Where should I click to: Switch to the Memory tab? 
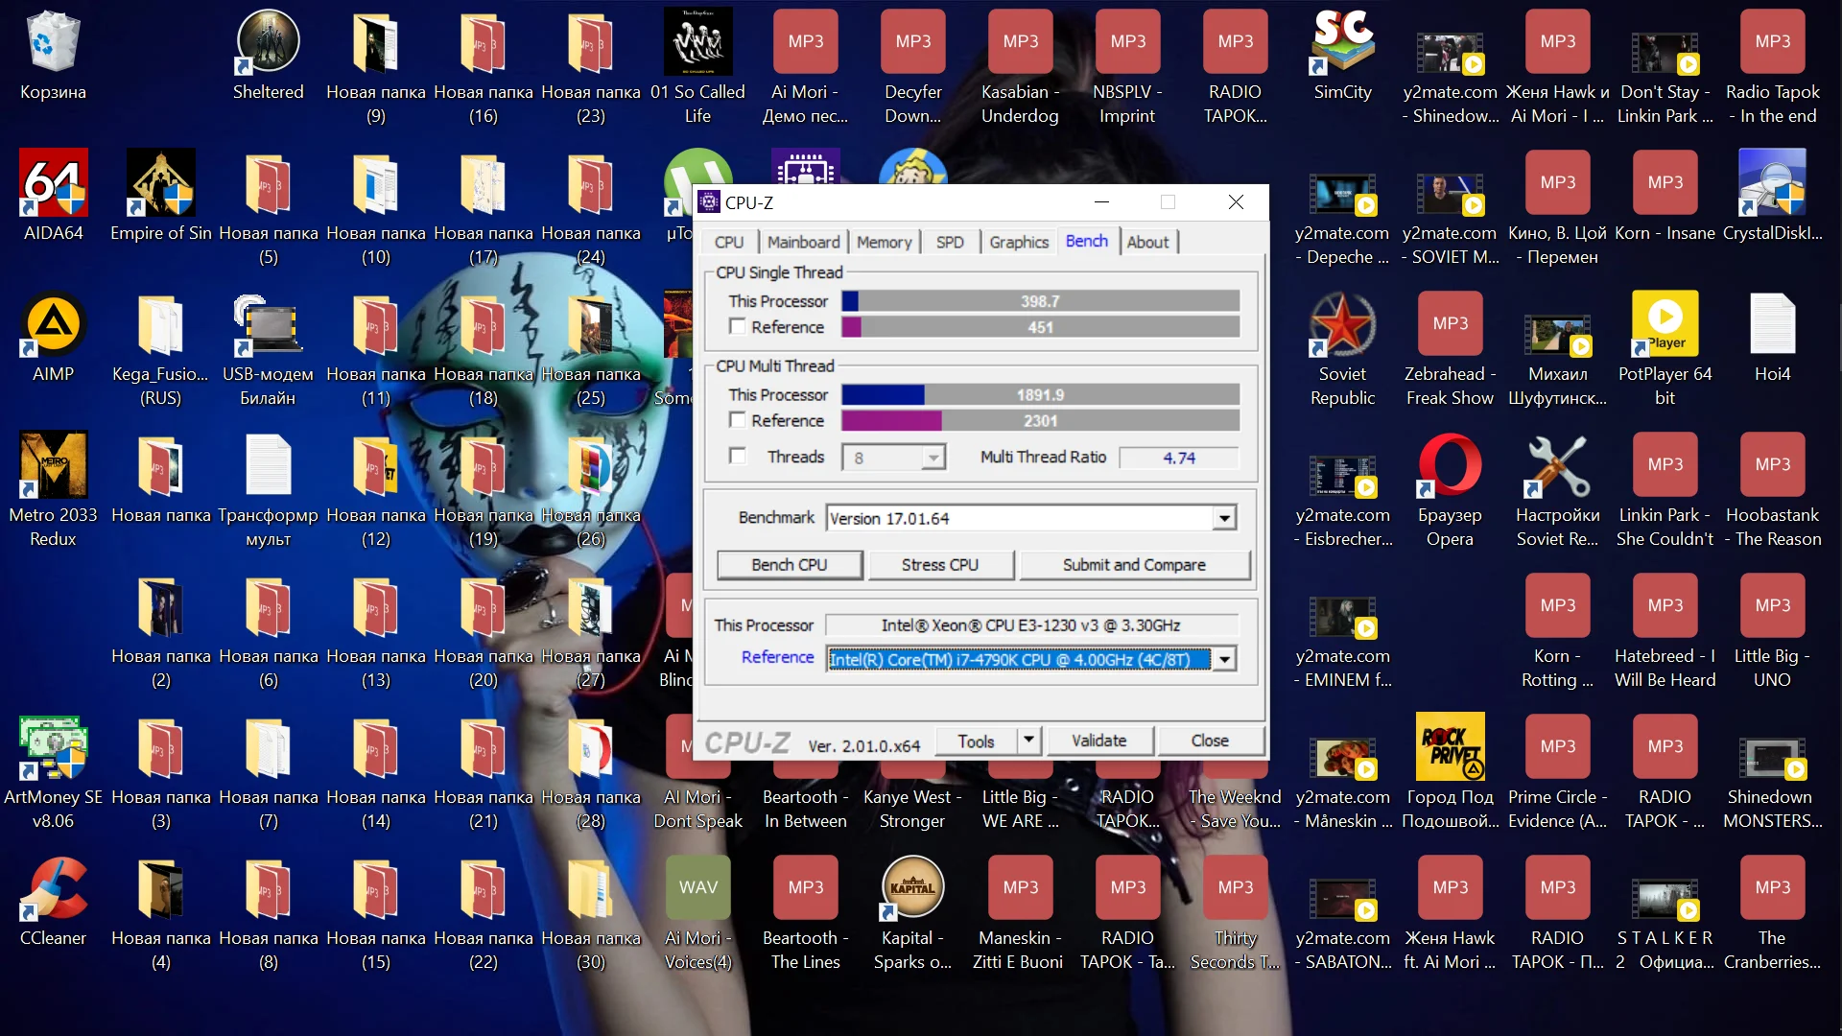click(884, 243)
